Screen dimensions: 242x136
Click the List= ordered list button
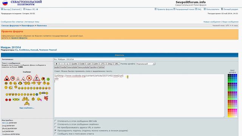coord(96,64)
